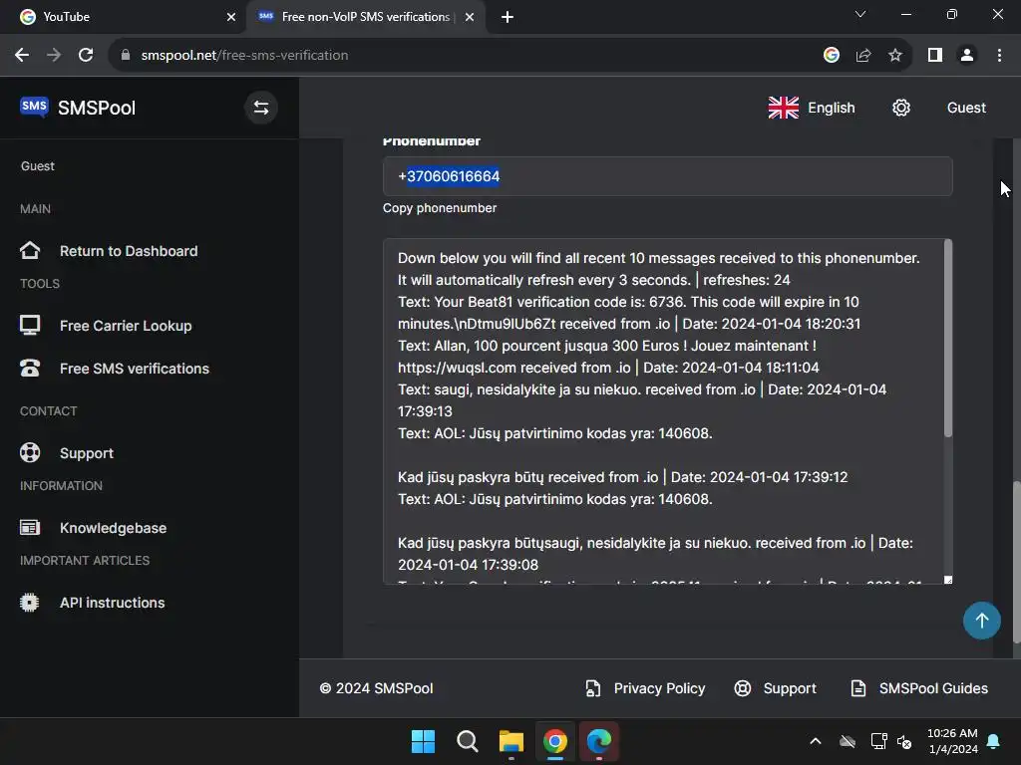Click the footer Support lifebuoy icon
This screenshot has width=1021, height=765.
tap(743, 688)
